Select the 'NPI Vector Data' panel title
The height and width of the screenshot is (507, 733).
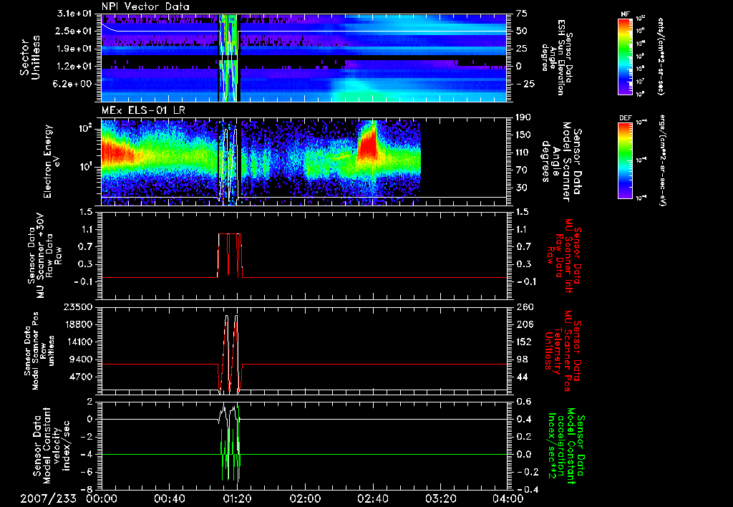coord(145,6)
